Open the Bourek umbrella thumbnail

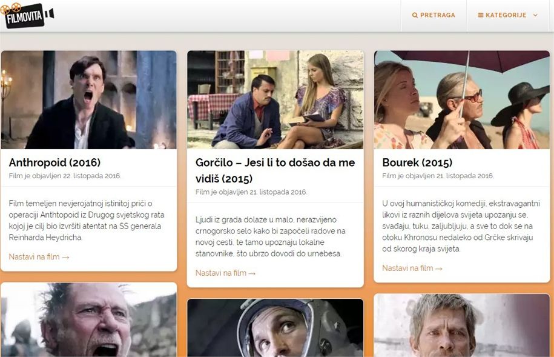pos(462,100)
